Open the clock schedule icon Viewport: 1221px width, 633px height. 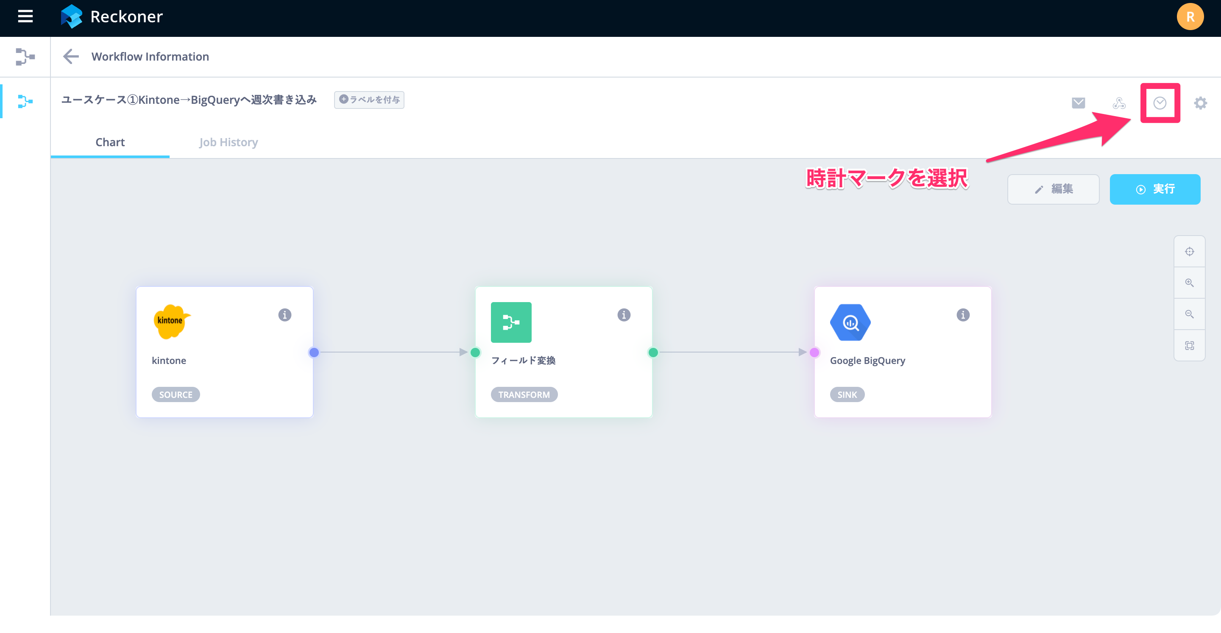point(1160,103)
